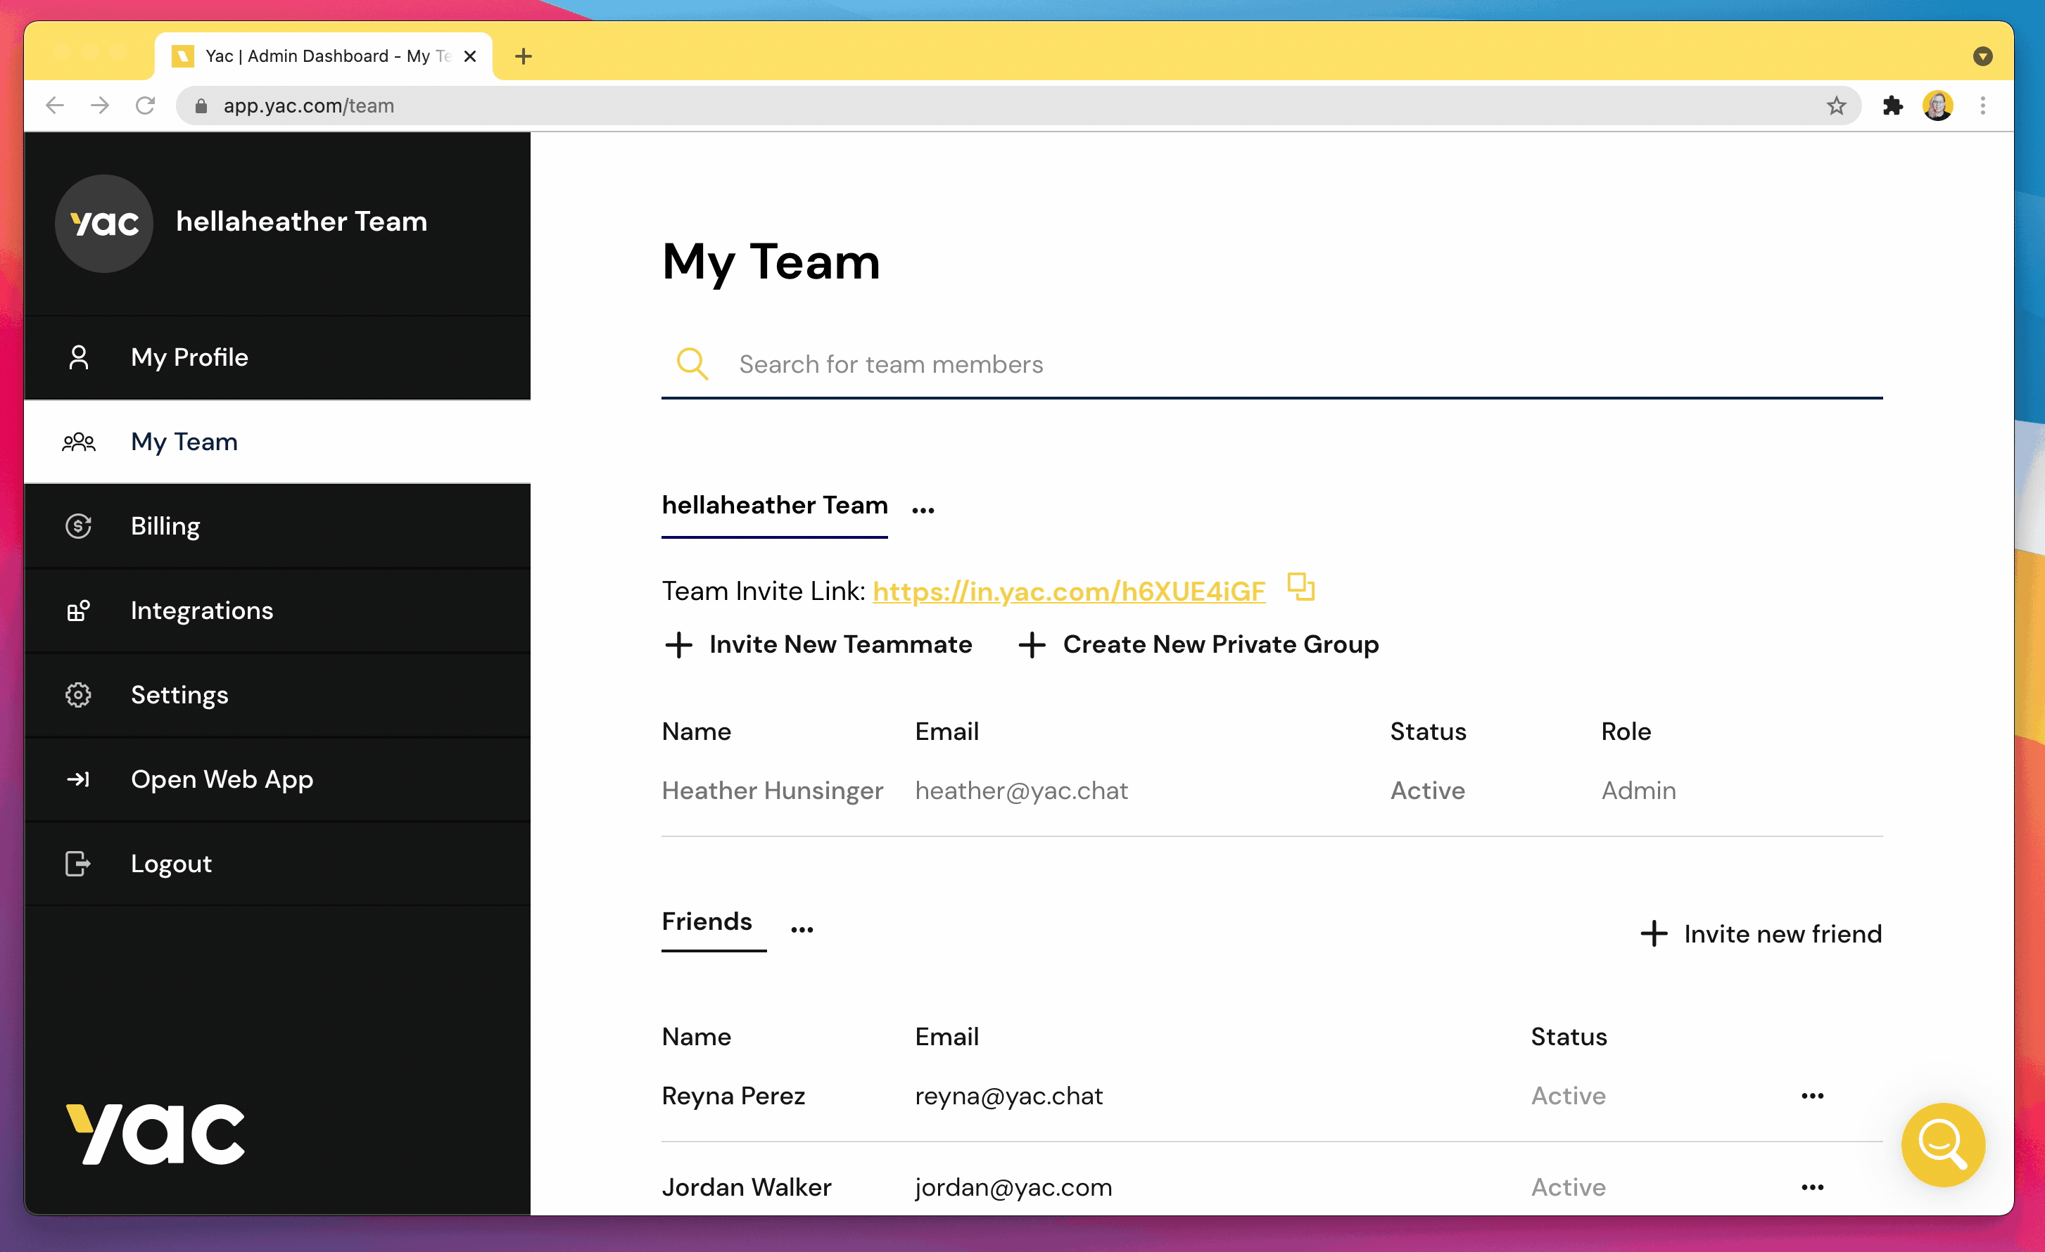Open My Profile in sidebar
The image size is (2045, 1252).
point(277,357)
